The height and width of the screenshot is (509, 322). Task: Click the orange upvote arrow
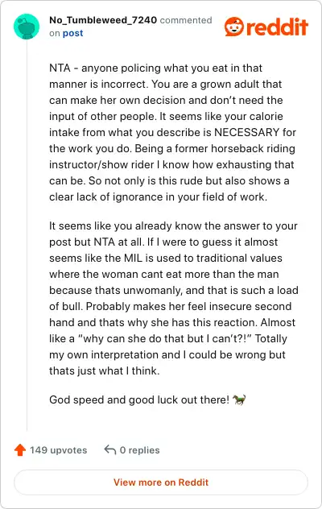coord(20,450)
